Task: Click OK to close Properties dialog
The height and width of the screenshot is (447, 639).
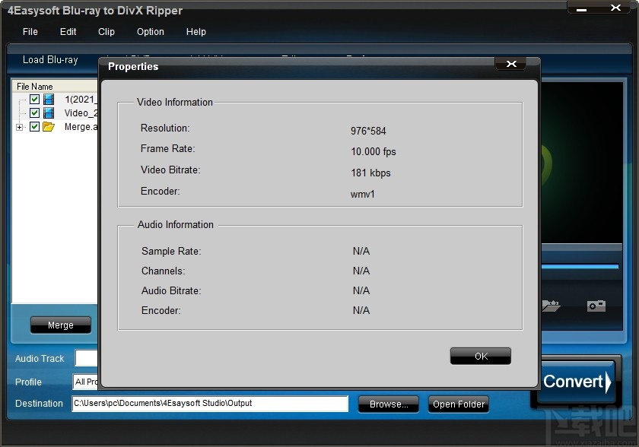Action: pyautogui.click(x=480, y=355)
